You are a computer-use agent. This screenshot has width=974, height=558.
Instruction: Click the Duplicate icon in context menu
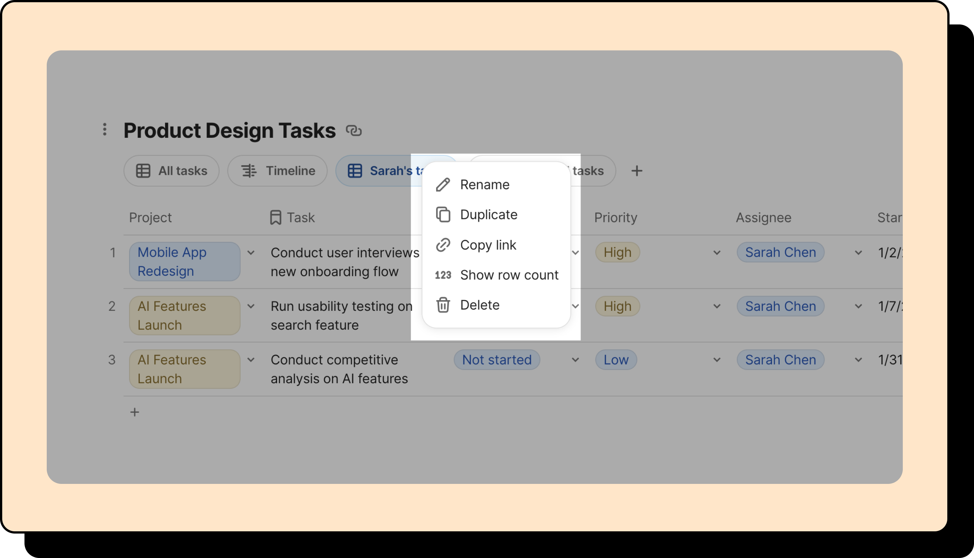(443, 215)
